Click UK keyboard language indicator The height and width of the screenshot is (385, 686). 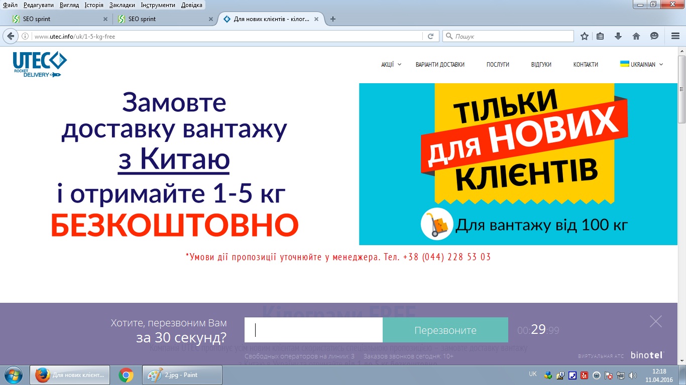tap(533, 374)
